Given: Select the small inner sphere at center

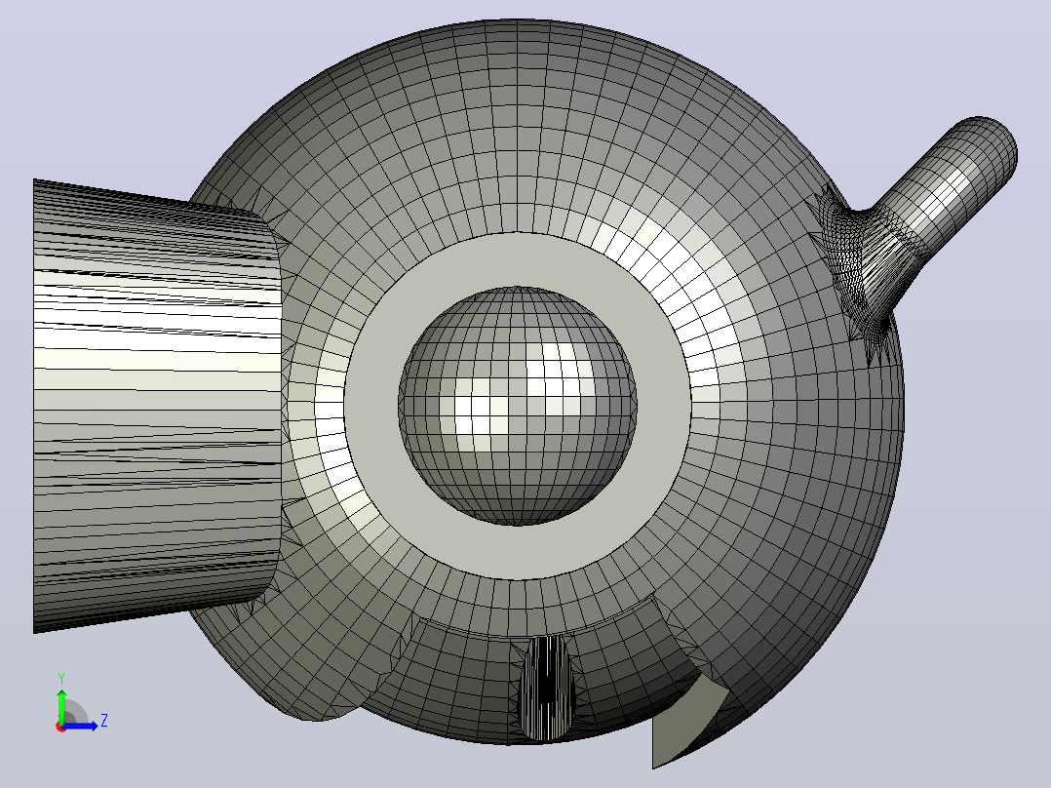Looking at the screenshot, I should (x=518, y=407).
